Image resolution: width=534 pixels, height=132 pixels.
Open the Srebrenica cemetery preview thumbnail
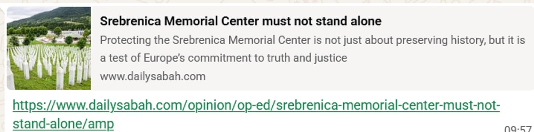coord(49,48)
